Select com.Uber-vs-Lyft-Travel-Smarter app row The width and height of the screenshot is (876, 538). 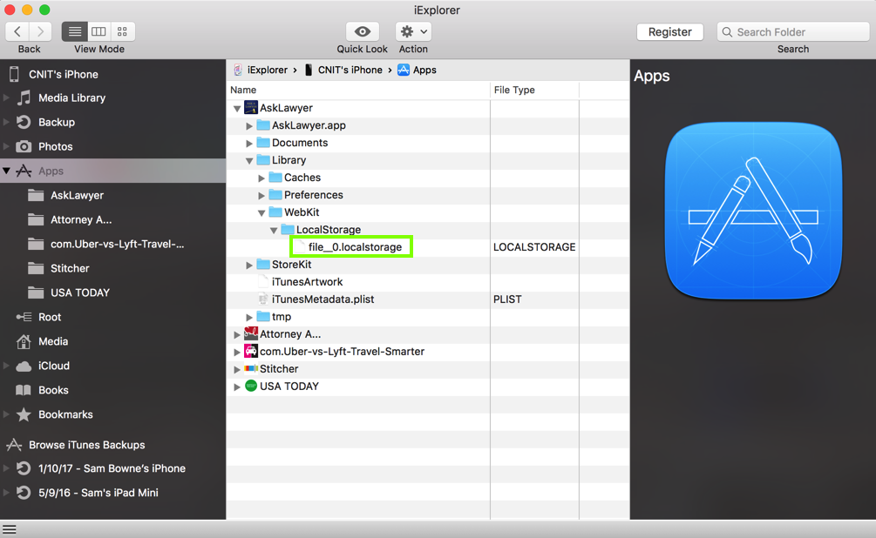pyautogui.click(x=427, y=352)
